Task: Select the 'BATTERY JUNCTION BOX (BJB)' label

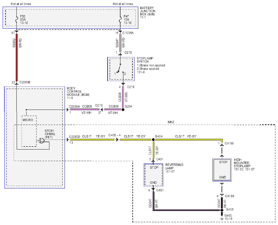Action: (148, 11)
